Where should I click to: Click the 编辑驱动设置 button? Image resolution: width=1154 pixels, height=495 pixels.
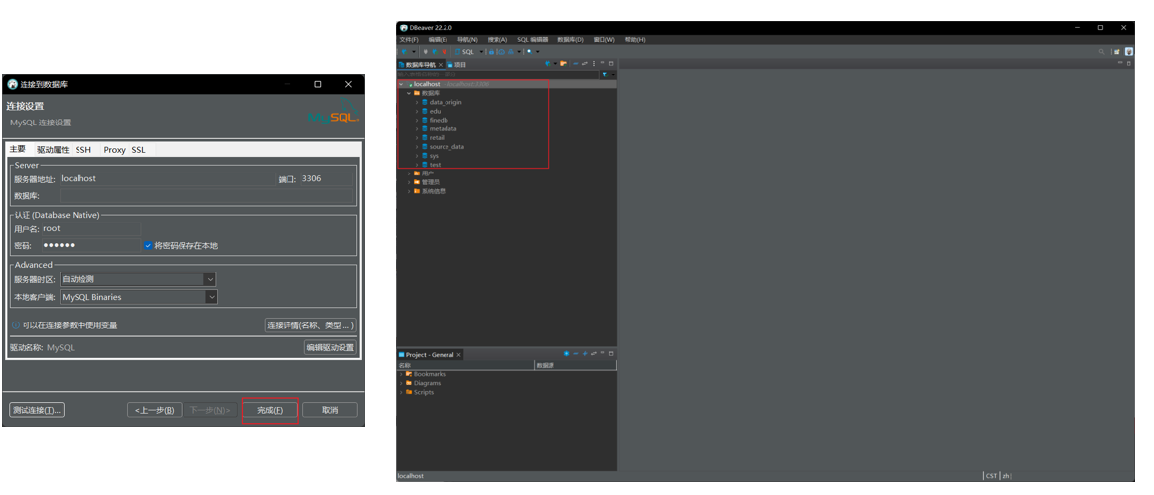(331, 347)
